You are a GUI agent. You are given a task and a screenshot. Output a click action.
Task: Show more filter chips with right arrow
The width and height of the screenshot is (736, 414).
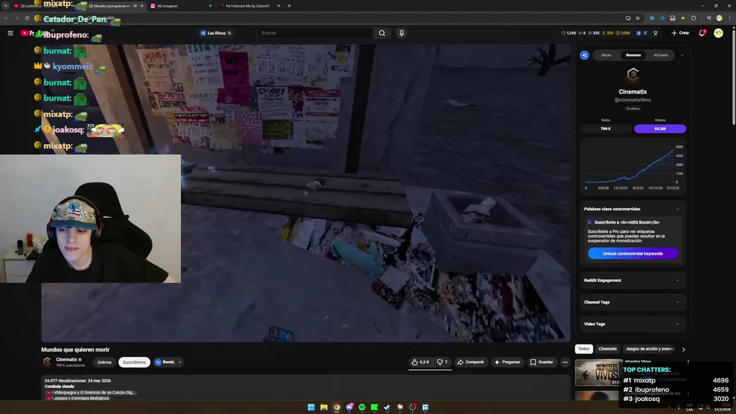(x=683, y=349)
